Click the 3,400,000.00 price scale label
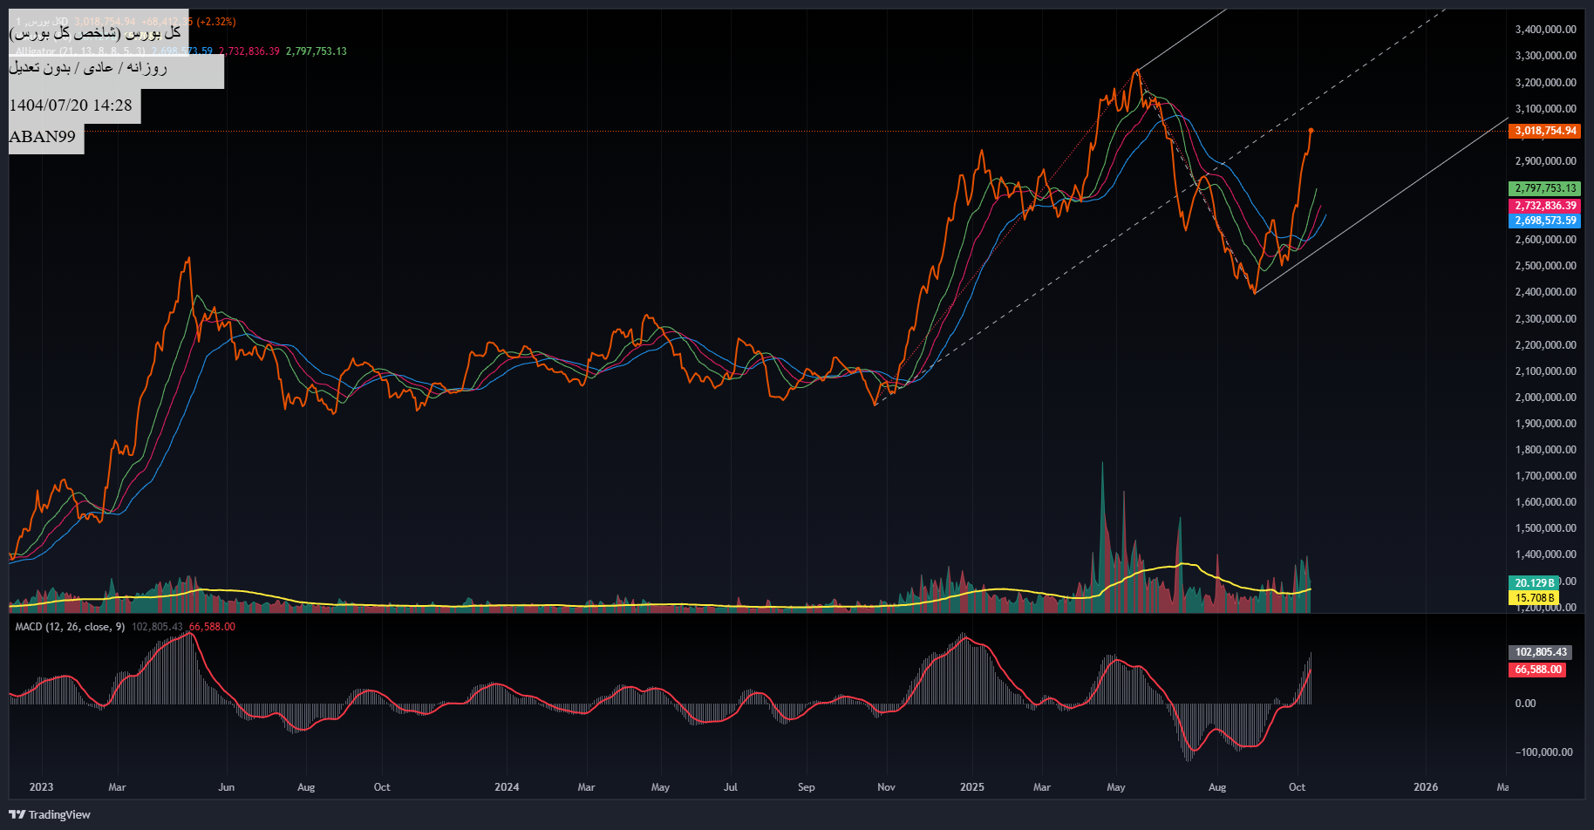1594x830 pixels. pyautogui.click(x=1545, y=30)
